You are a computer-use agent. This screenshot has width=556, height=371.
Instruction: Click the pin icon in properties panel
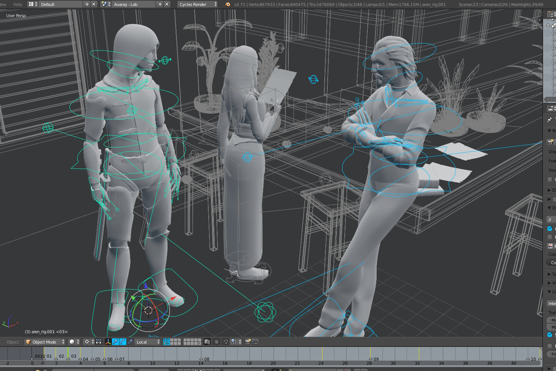(x=550, y=120)
